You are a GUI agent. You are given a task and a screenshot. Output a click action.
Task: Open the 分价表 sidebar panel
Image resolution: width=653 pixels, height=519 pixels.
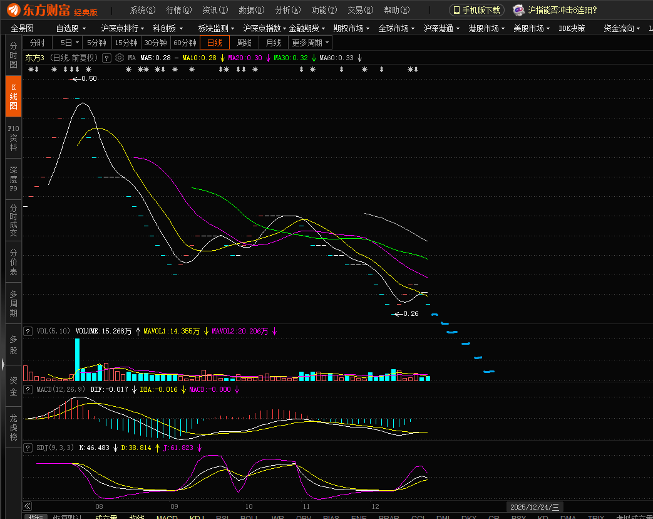click(13, 262)
